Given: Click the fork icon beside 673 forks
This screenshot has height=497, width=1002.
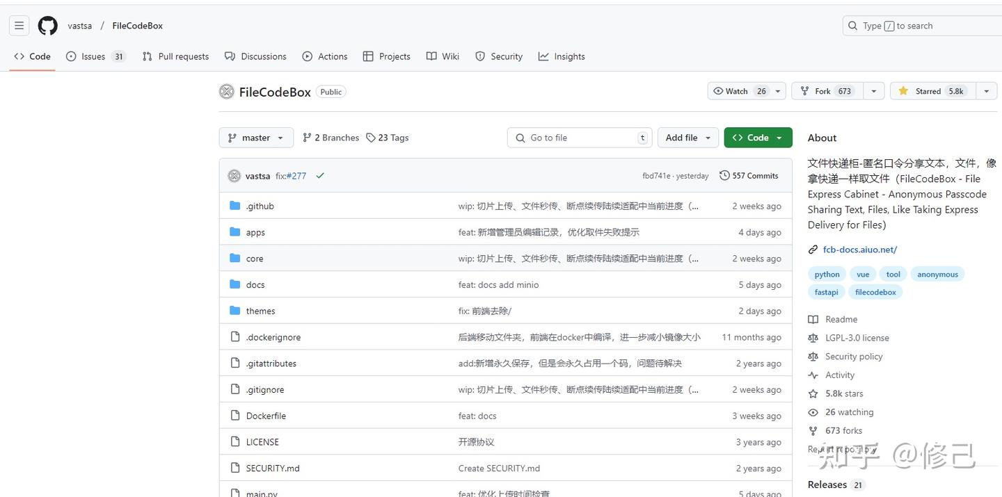Looking at the screenshot, I should [x=813, y=431].
